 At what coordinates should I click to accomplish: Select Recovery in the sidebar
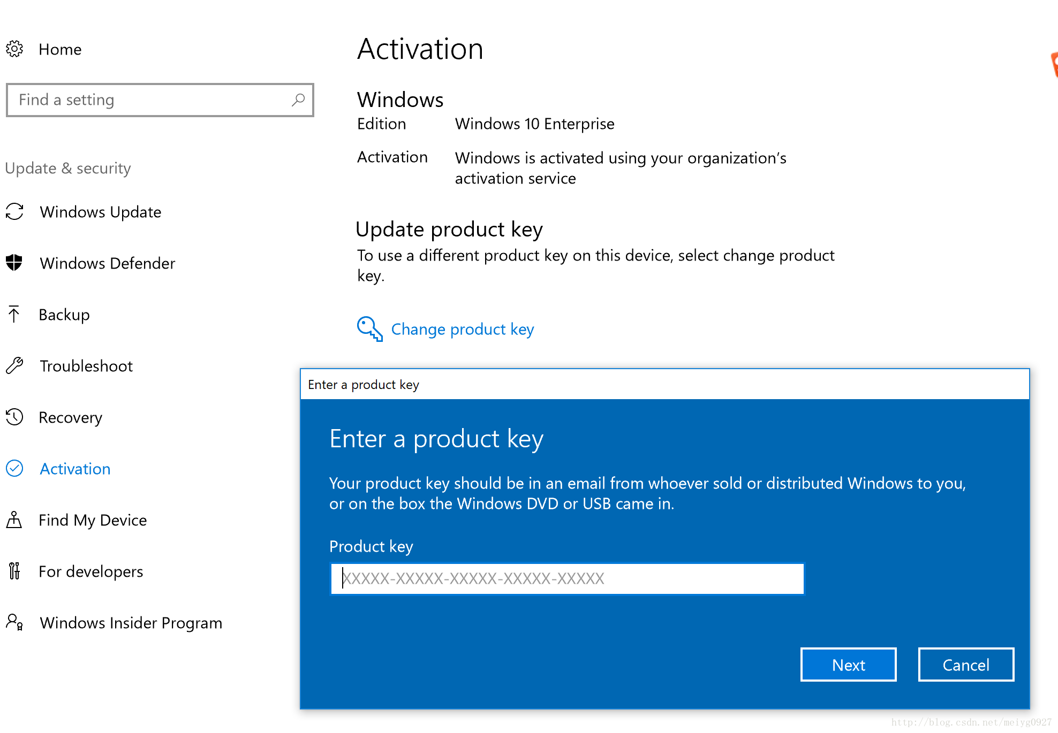pos(71,417)
